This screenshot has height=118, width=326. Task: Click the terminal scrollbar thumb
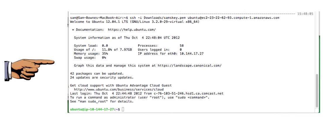tap(317, 91)
